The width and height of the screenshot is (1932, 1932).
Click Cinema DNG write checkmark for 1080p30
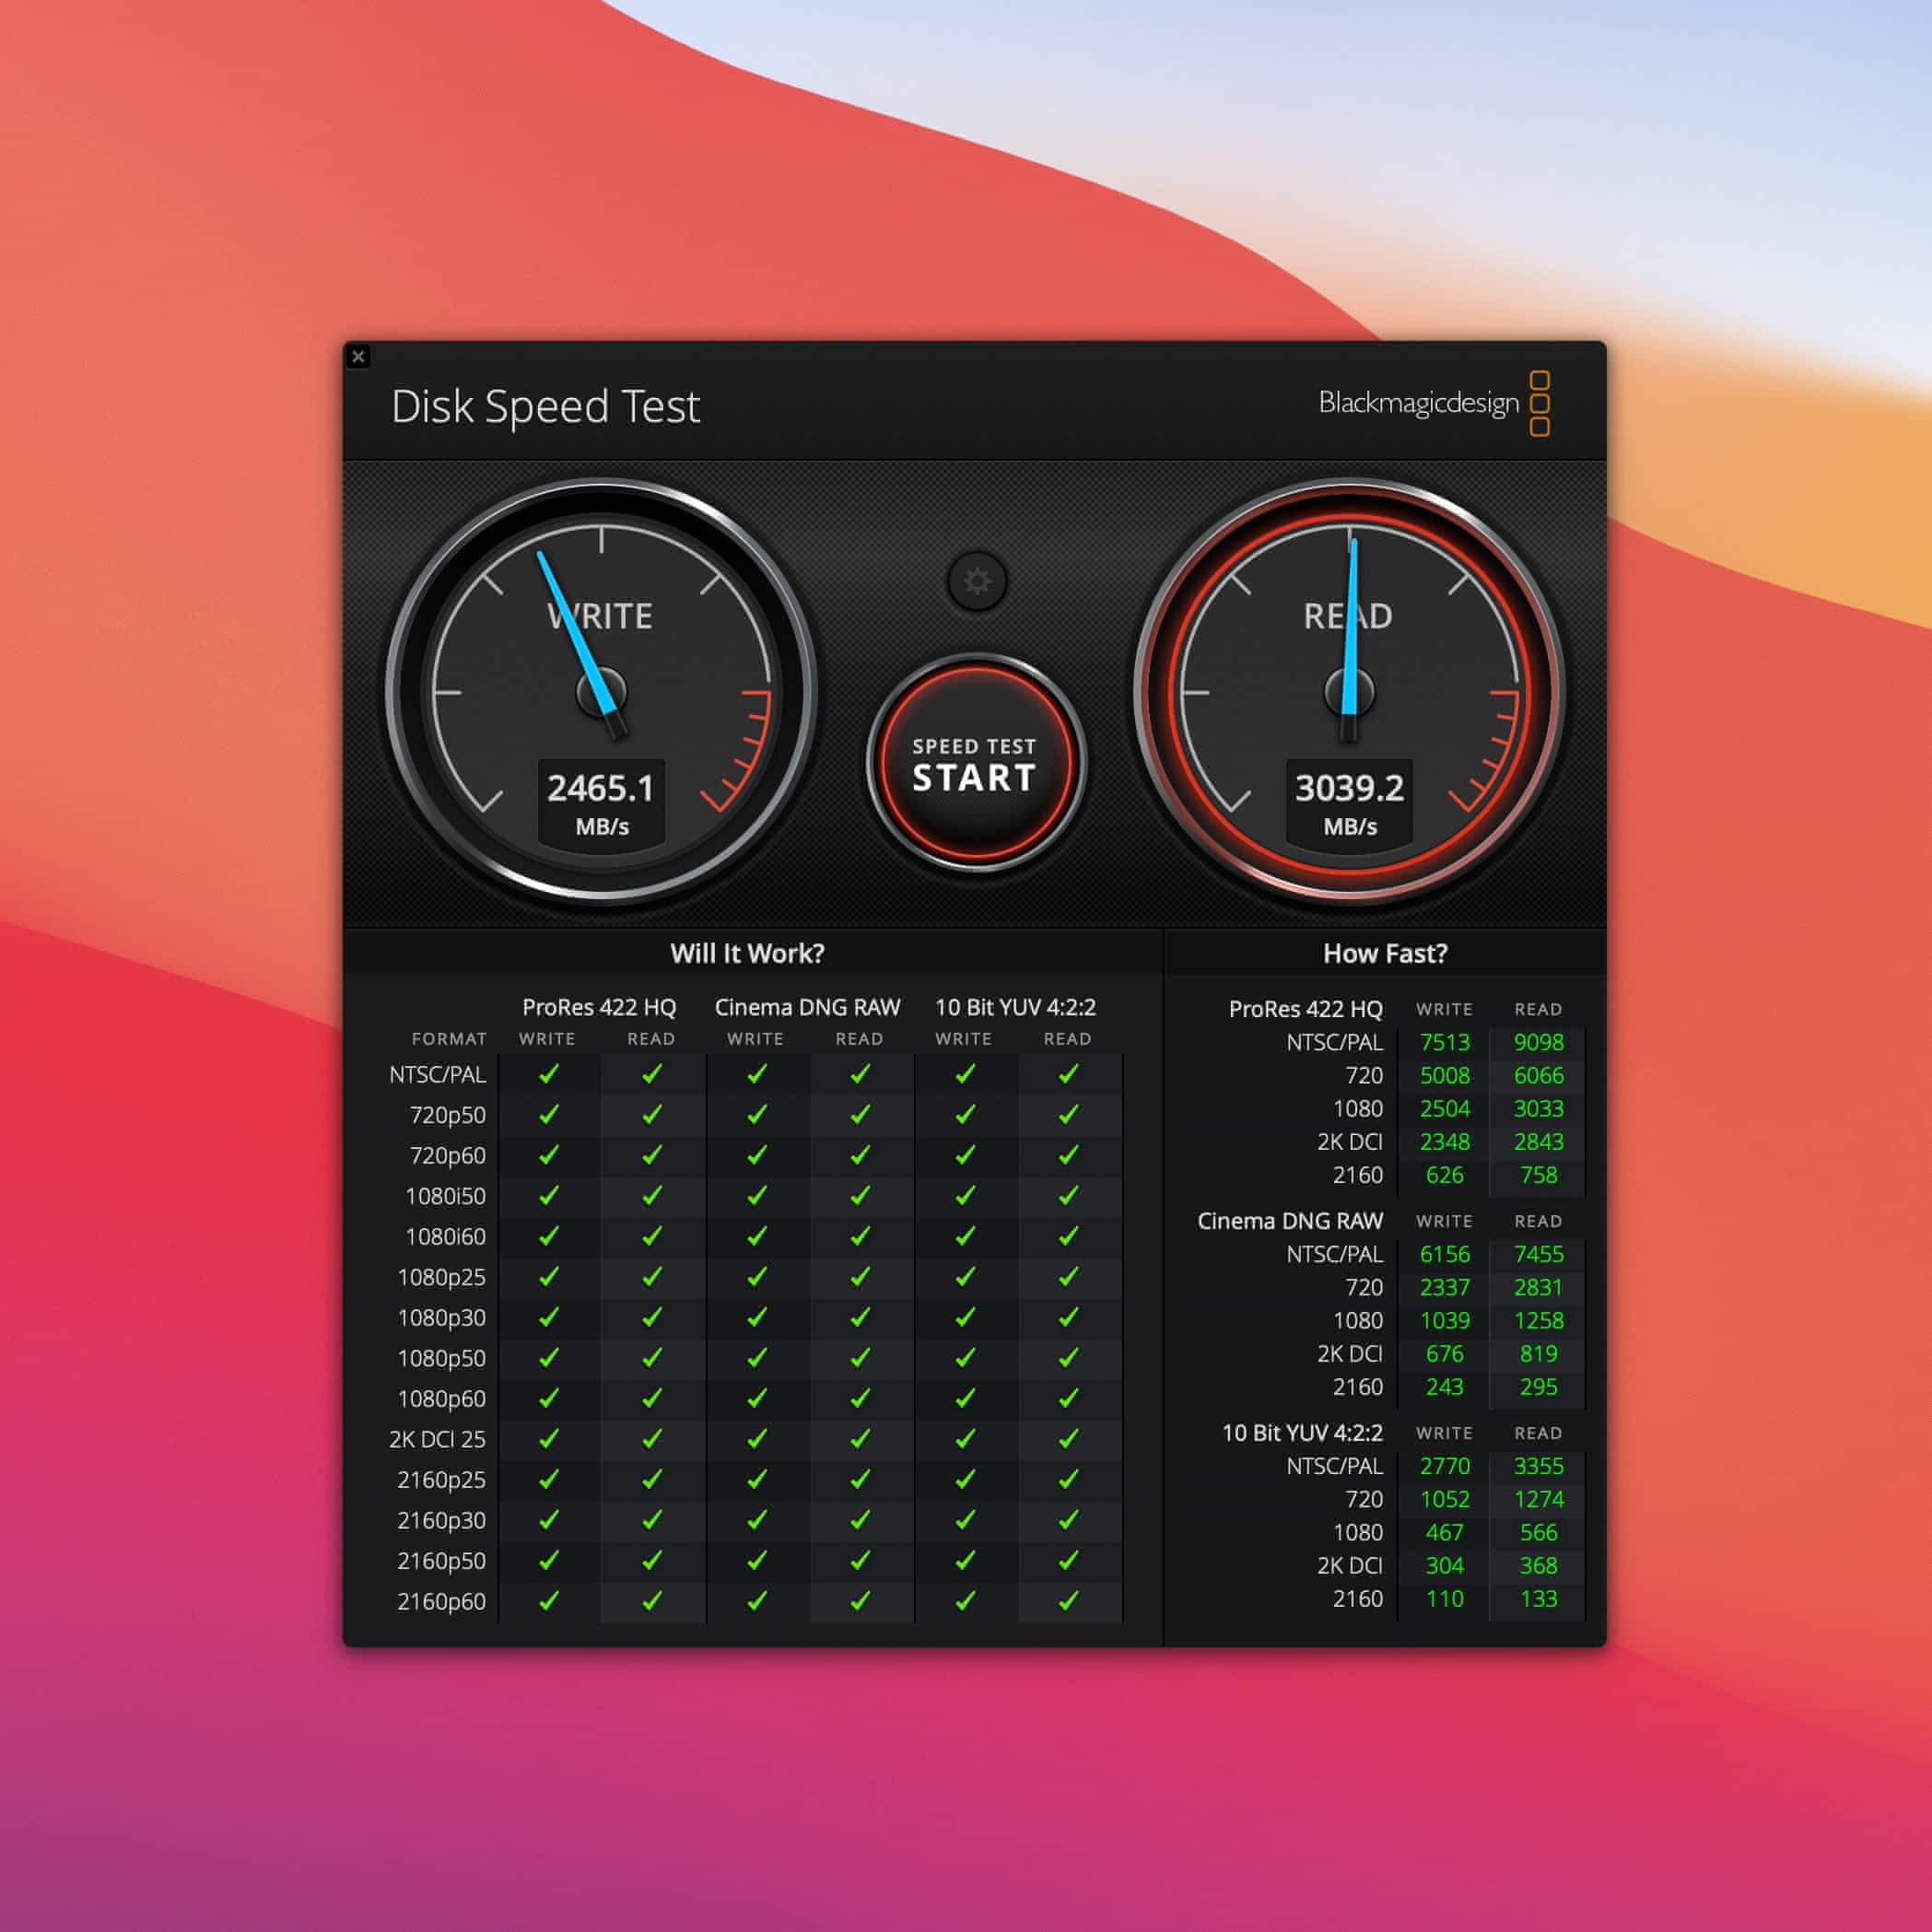[757, 1318]
